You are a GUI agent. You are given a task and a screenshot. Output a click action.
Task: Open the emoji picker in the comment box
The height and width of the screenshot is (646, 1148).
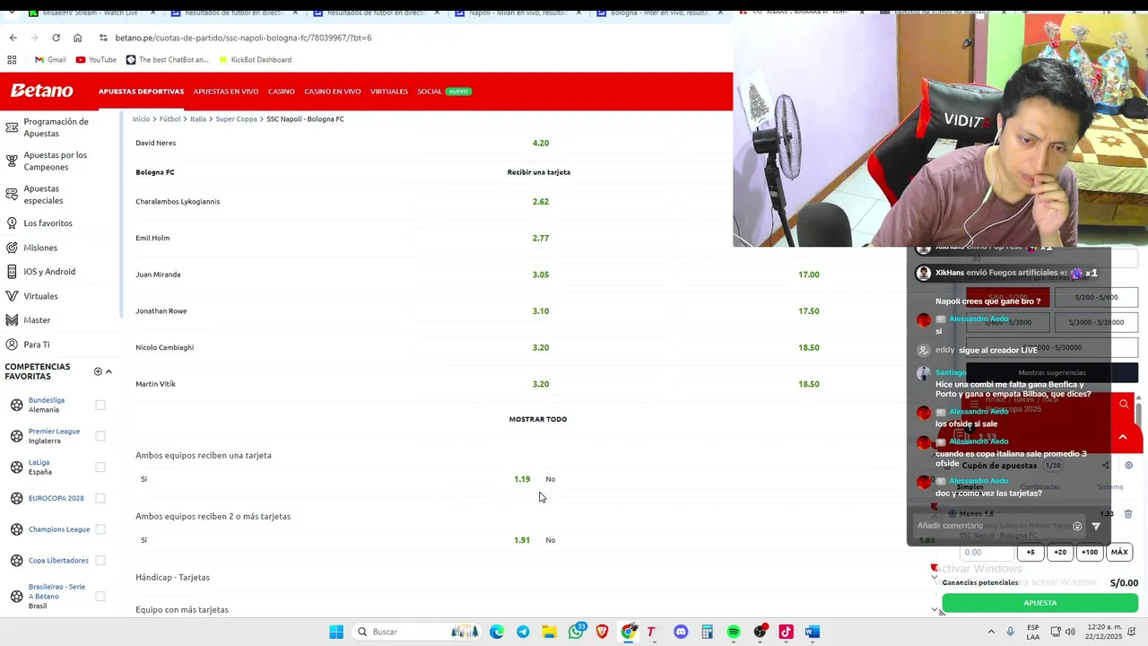point(1077,526)
